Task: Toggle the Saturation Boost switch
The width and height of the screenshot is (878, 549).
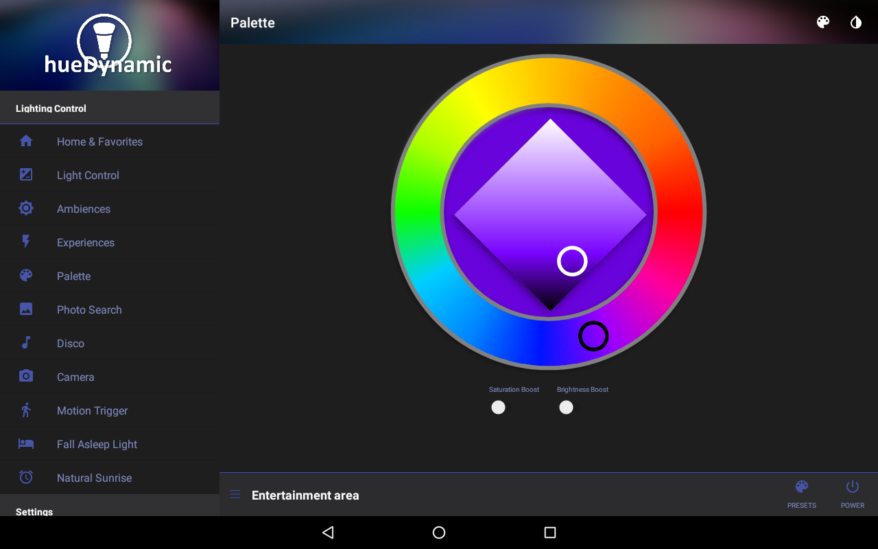Action: pyautogui.click(x=501, y=408)
